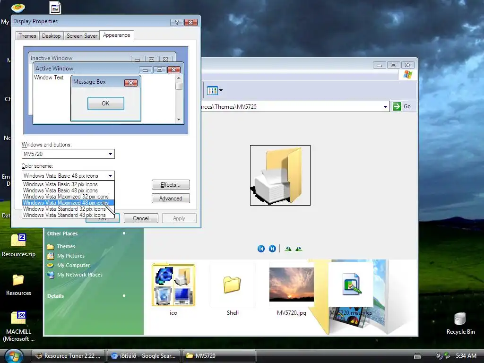Viewport: 484px width, 363px height.
Task: Collapse the Other Places panel
Action: click(124, 233)
